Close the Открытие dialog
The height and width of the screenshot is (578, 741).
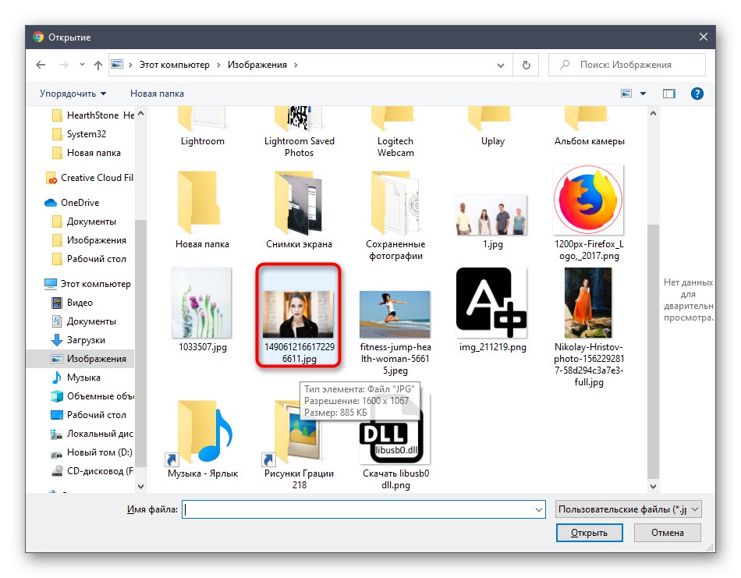(704, 37)
